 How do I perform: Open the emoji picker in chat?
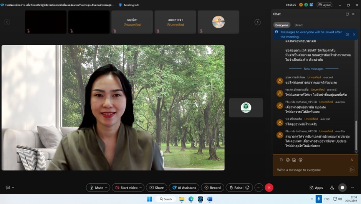[x=288, y=160]
